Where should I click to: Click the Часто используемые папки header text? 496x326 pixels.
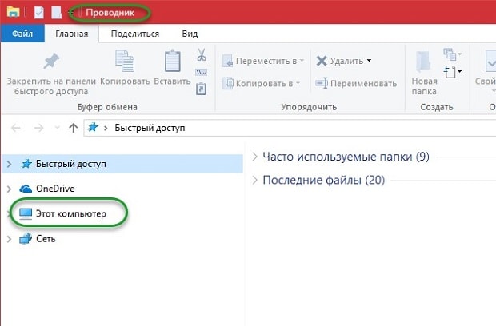[346, 157]
